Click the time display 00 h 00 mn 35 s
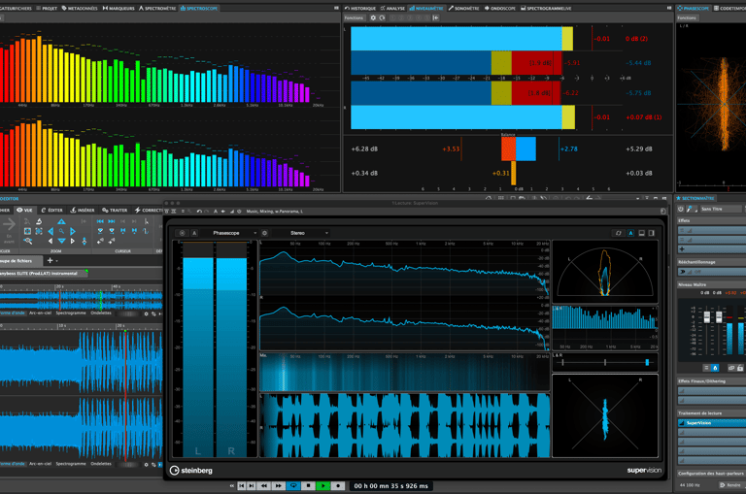Viewport: 746px width, 494px height. [x=390, y=486]
